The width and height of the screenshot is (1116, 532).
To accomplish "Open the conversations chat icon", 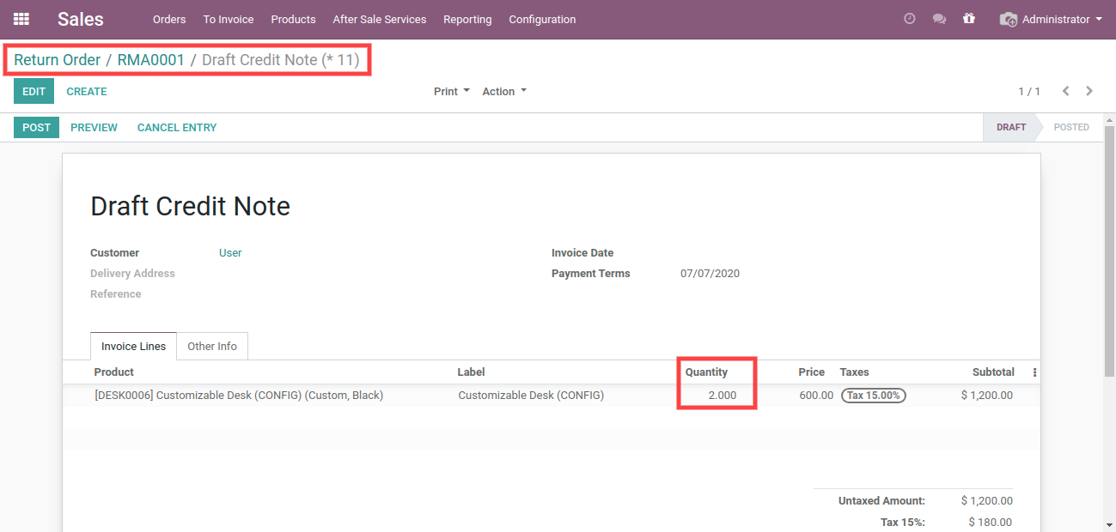I will [939, 19].
